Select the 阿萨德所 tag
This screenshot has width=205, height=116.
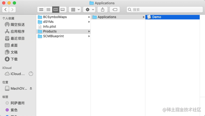coord(15,103)
